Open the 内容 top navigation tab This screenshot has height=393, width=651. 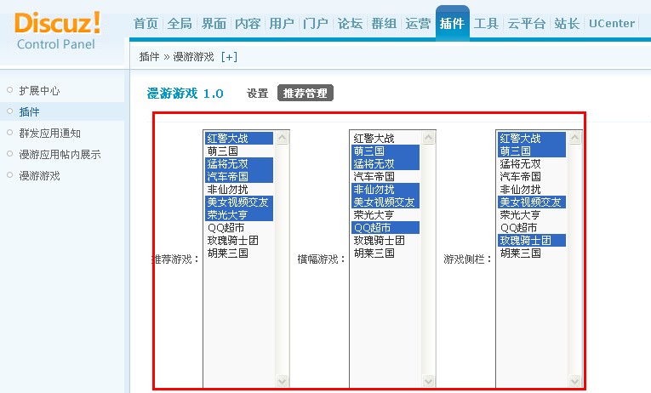coord(248,24)
